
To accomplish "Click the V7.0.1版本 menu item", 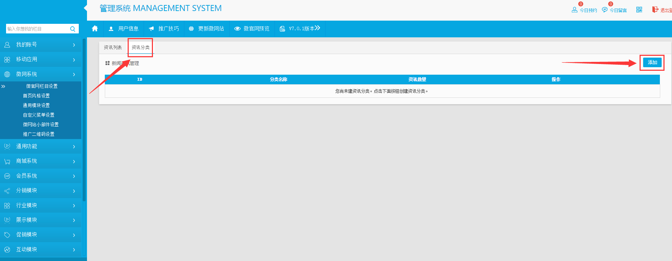I will (300, 28).
